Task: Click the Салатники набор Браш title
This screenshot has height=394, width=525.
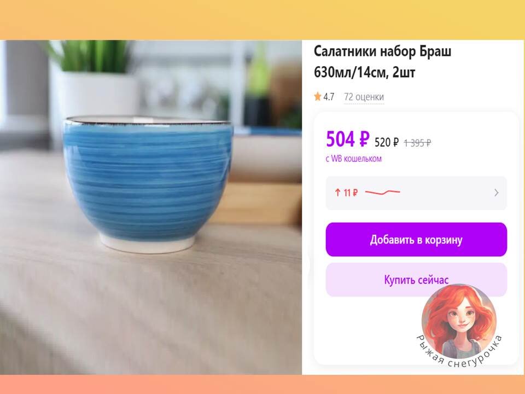Action: [382, 51]
